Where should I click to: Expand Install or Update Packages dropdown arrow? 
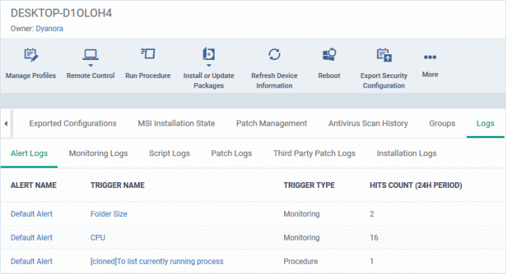[x=209, y=65]
